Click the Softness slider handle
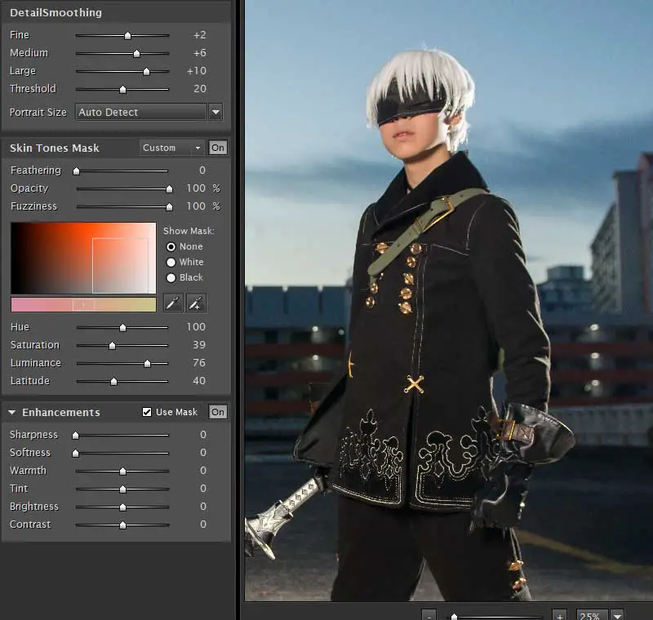The width and height of the screenshot is (653, 620). [75, 453]
